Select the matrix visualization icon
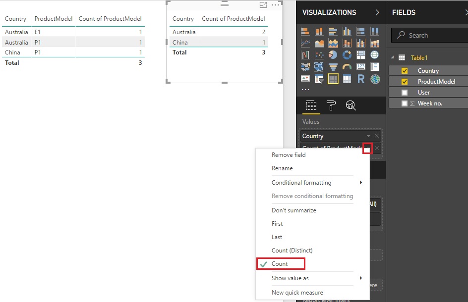This screenshot has width=468, height=302. (x=347, y=79)
